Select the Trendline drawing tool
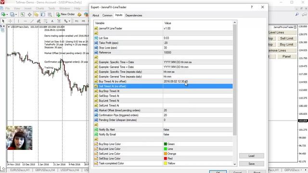Viewport: 308px width, 173px height. click(32, 21)
